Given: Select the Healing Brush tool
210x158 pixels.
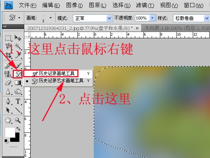Looking at the screenshot, I should [7, 66].
